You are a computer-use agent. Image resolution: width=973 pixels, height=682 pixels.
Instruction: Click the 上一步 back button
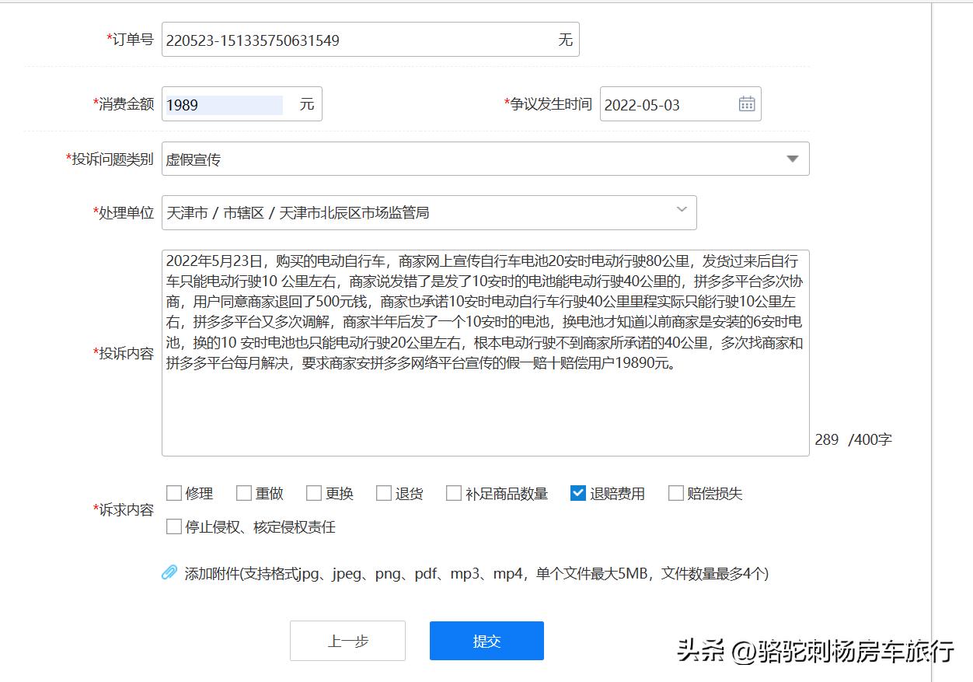tap(347, 640)
